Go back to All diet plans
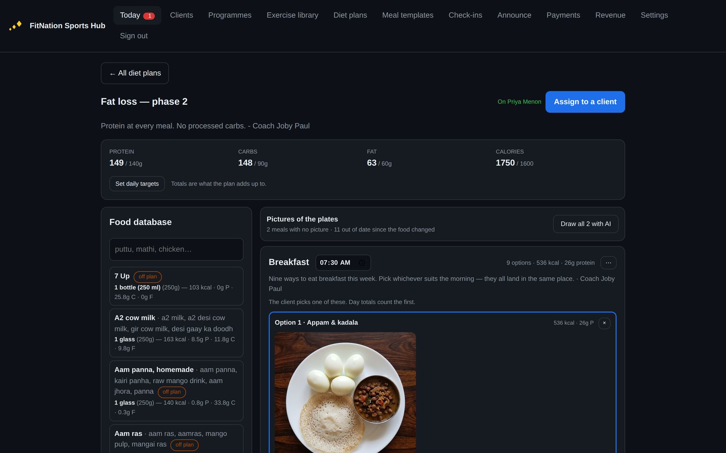 (135, 73)
